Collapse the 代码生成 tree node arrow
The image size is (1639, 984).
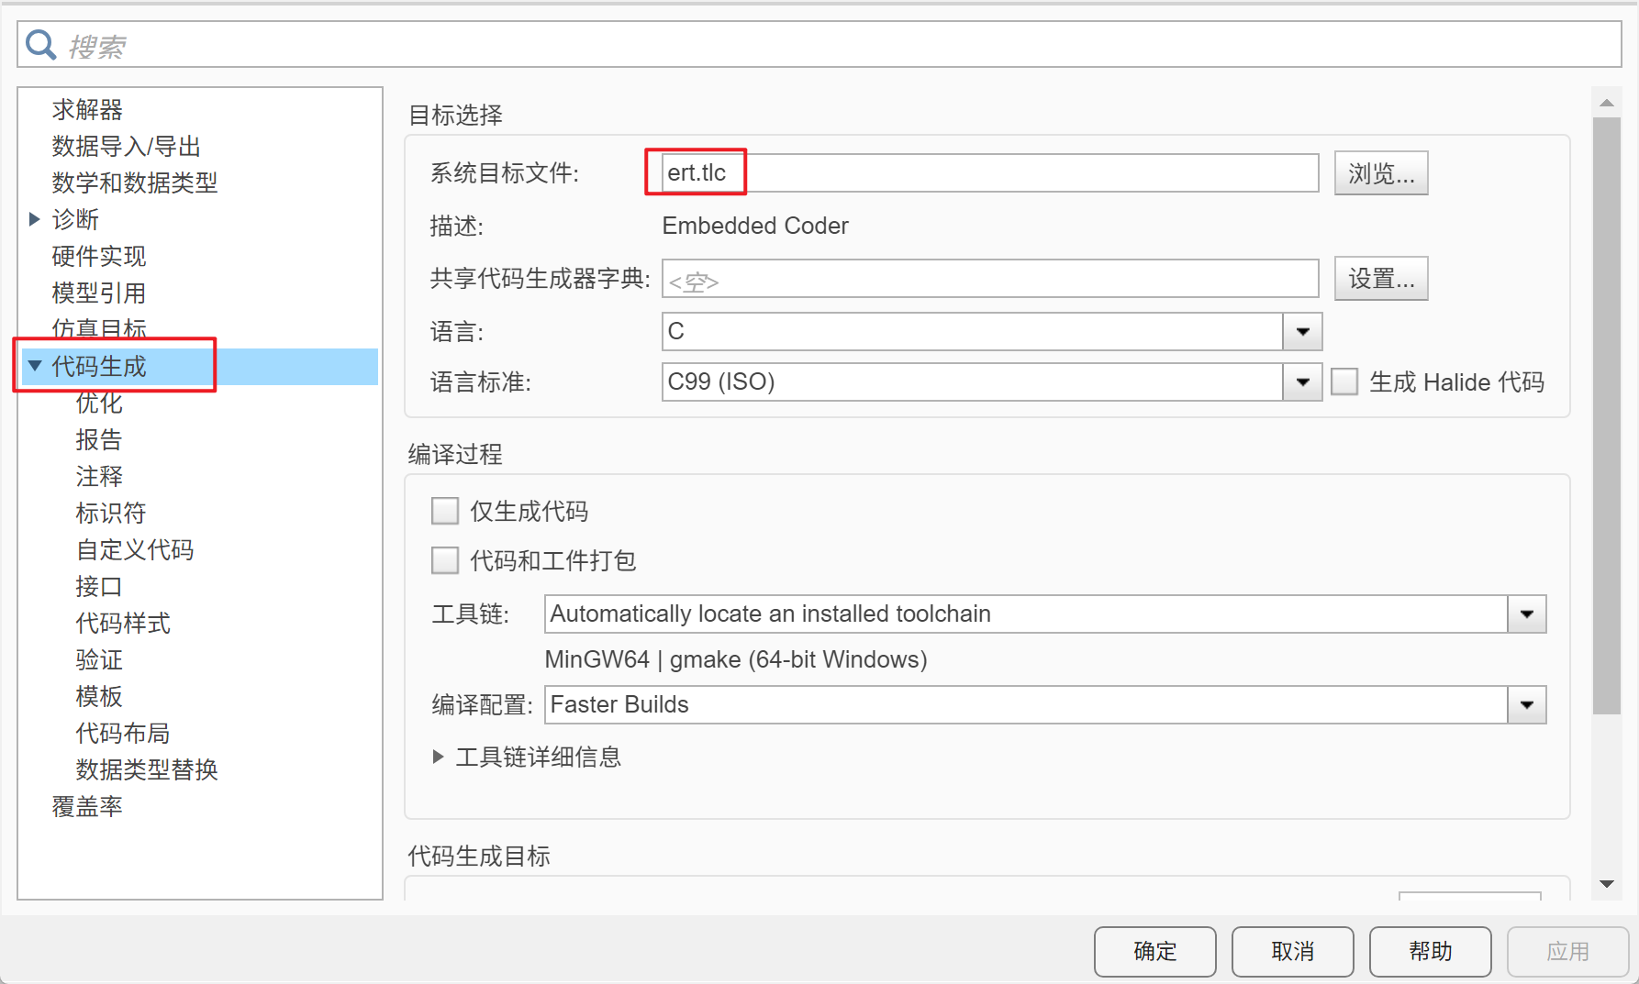[35, 366]
